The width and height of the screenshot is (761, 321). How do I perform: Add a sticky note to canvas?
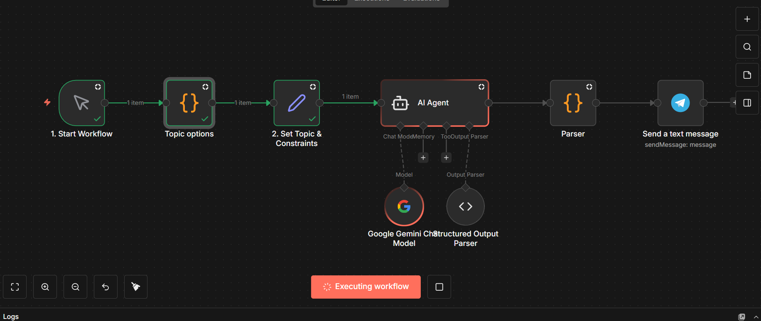click(x=747, y=75)
